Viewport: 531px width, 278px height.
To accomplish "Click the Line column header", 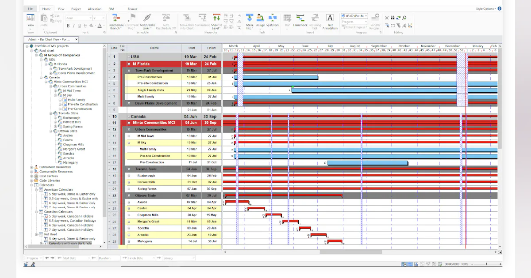I will [x=114, y=48].
